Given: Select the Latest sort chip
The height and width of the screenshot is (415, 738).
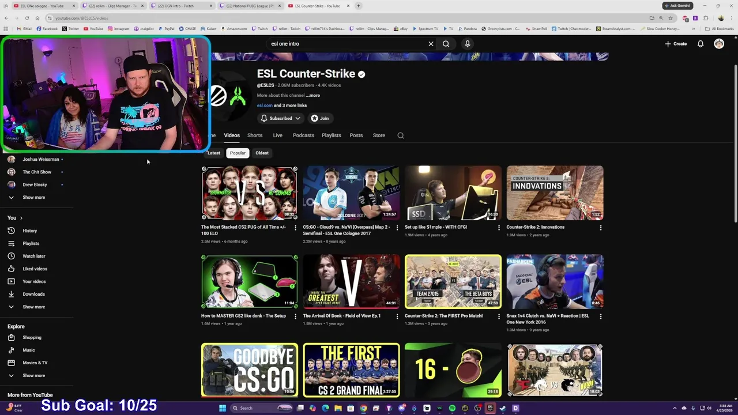Looking at the screenshot, I should point(213,153).
